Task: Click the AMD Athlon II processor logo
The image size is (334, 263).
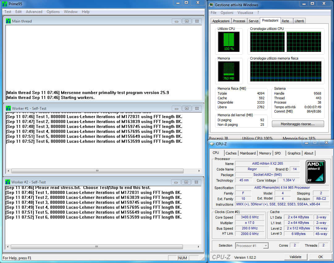Action: (x=315, y=172)
